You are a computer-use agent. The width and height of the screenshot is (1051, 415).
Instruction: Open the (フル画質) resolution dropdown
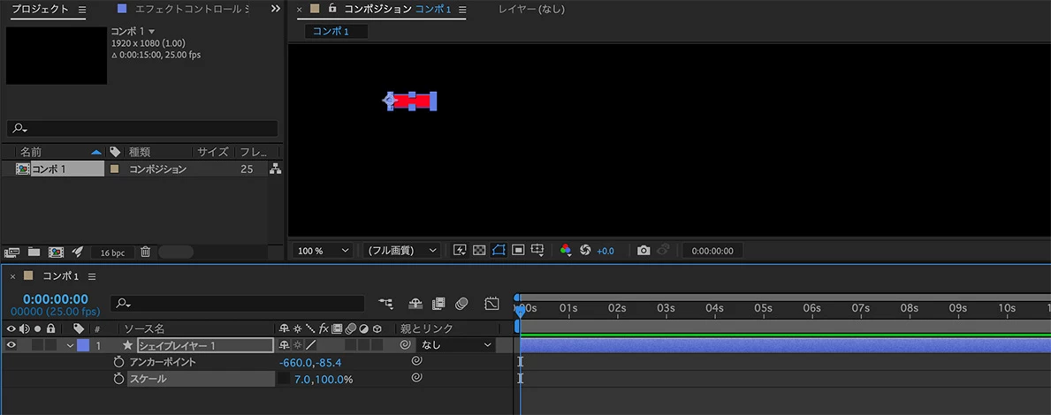click(x=402, y=251)
